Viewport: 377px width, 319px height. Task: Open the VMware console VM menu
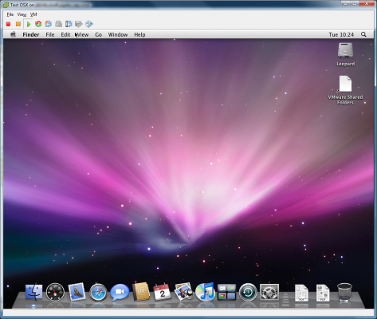tap(33, 14)
